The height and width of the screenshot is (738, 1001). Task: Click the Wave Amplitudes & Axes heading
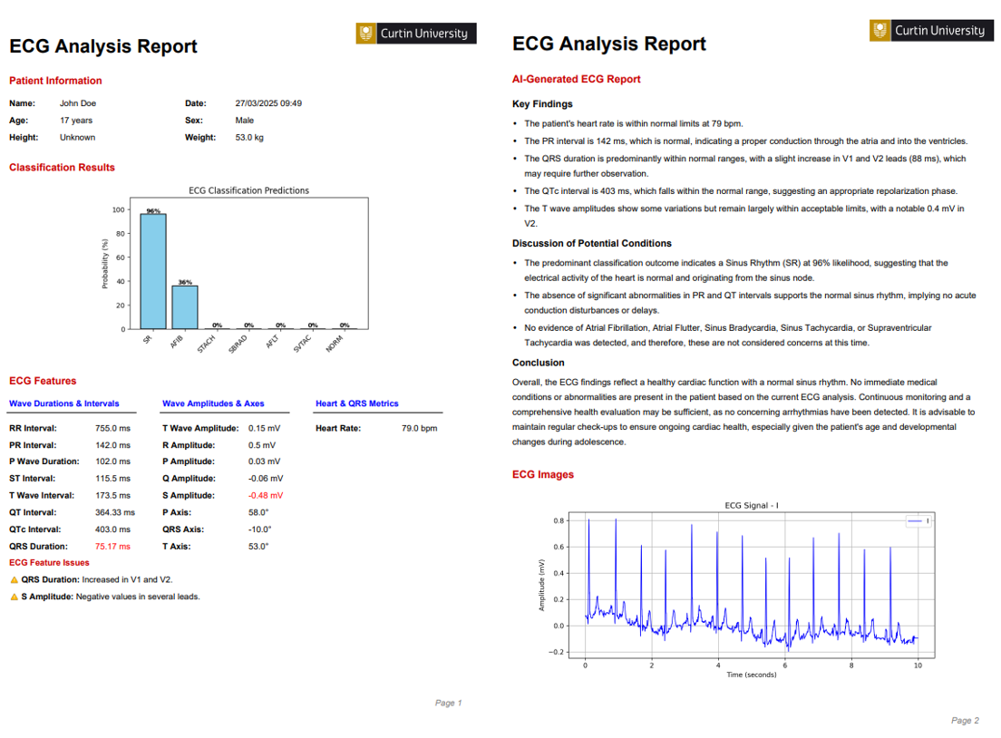(213, 403)
